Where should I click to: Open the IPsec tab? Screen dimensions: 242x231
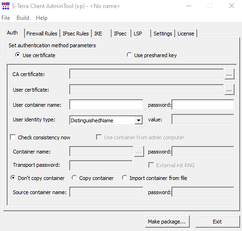tap(121, 34)
